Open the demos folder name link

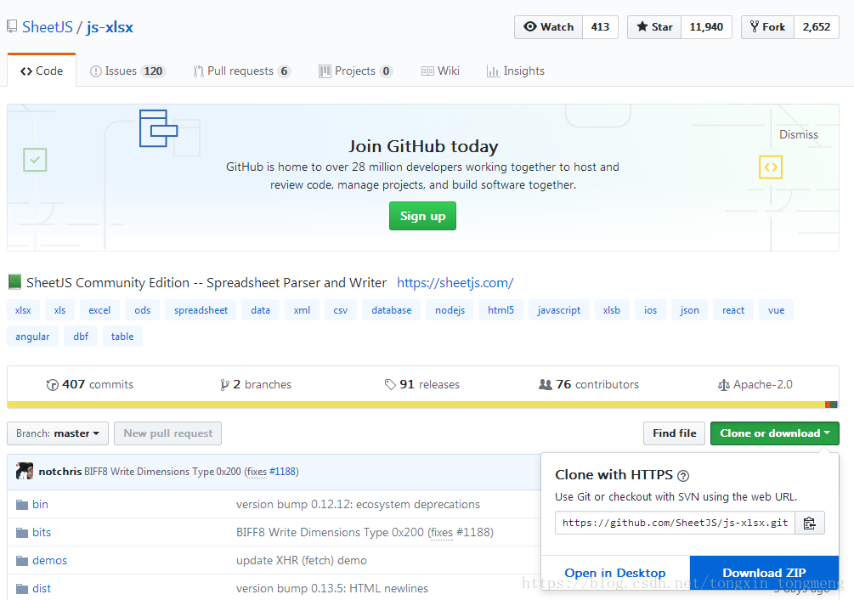coord(49,561)
